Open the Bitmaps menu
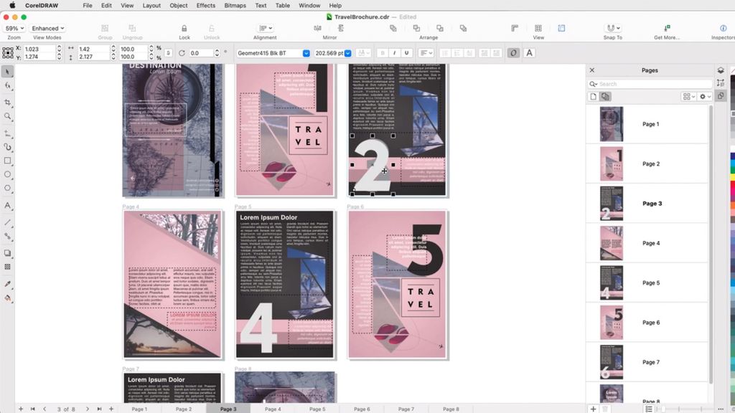The width and height of the screenshot is (735, 413). [x=234, y=5]
